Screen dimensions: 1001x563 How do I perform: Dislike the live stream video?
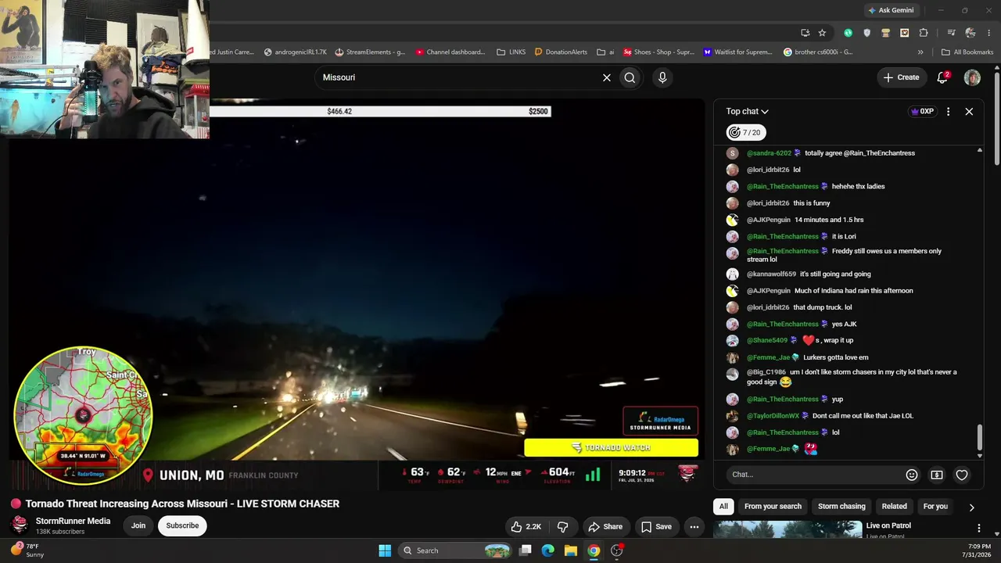(x=562, y=527)
